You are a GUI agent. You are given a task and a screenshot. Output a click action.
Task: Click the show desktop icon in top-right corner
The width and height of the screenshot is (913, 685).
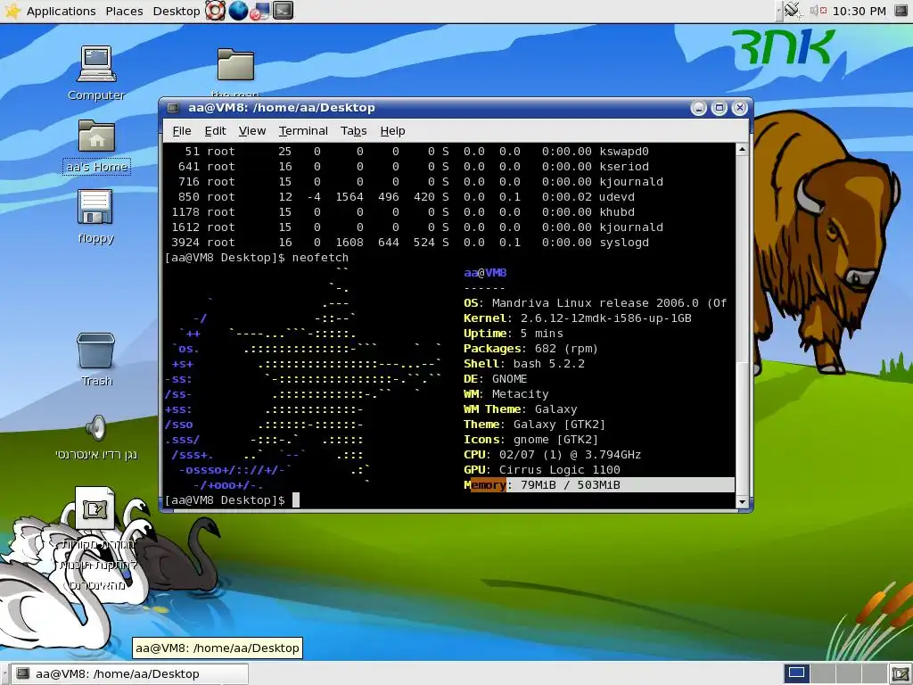[x=901, y=11]
